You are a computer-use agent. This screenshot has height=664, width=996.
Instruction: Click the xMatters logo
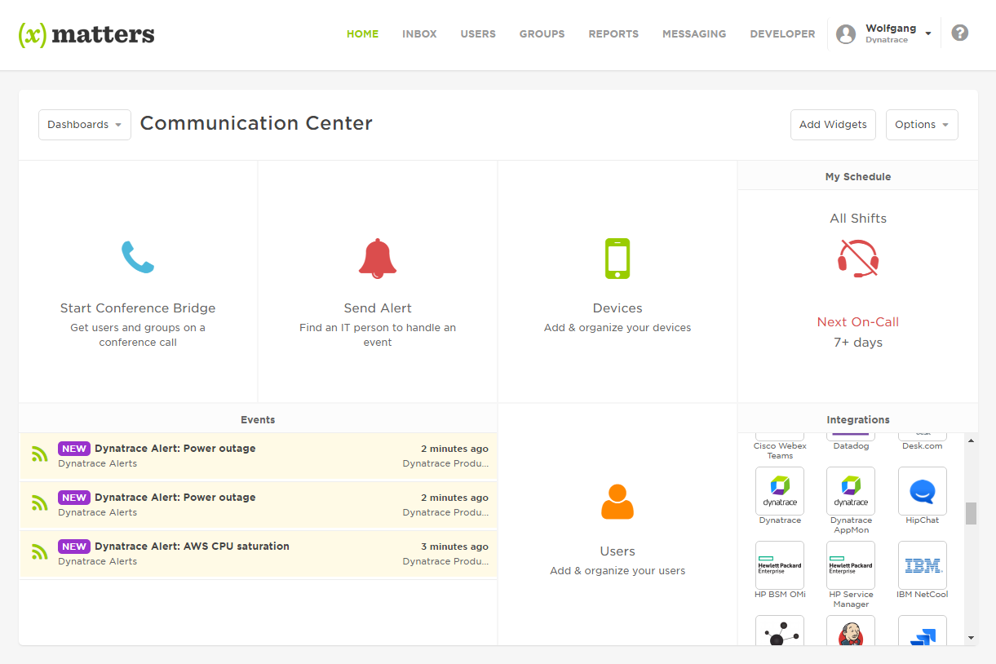(86, 34)
